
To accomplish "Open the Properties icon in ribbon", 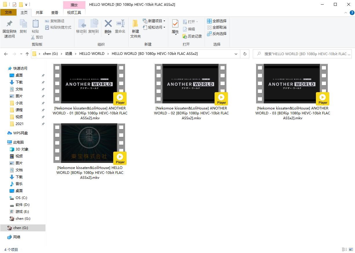I will 175,24.
